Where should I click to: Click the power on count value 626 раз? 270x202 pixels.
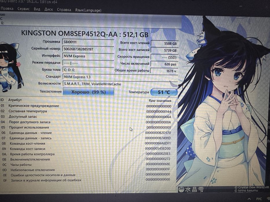(165, 64)
